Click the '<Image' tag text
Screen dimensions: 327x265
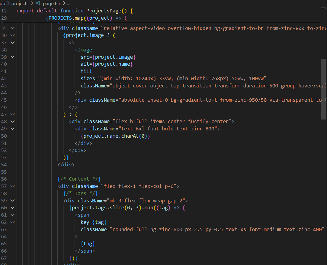83,50
